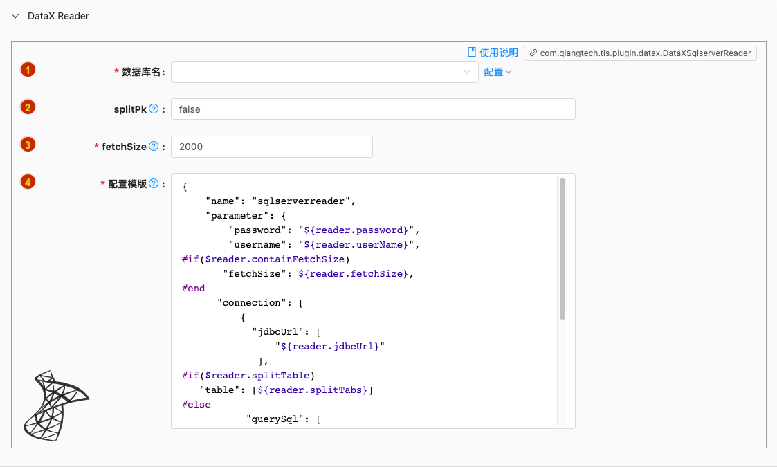Click the ${reader.fetchSize} variable text
Screen dimensions: 777x467
point(353,274)
